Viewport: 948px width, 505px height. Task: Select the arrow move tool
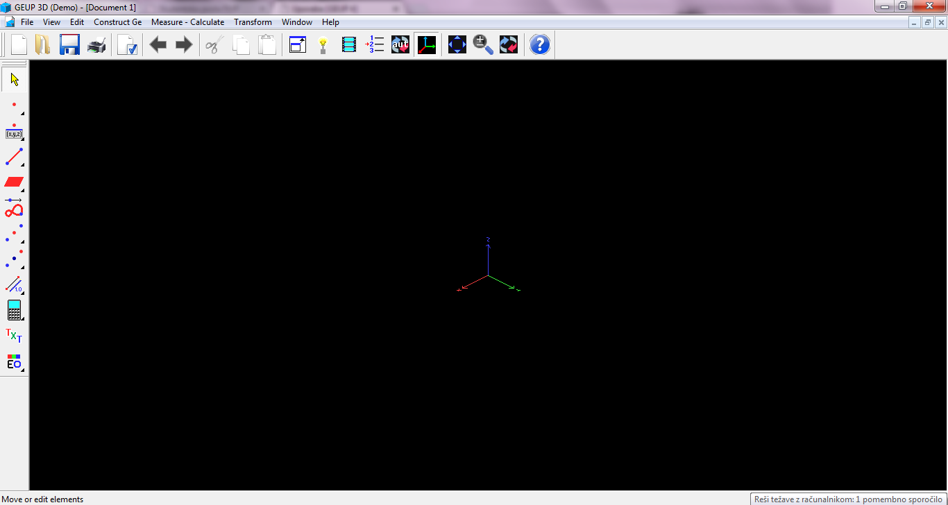14,78
